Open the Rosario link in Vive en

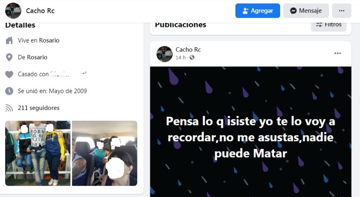click(x=49, y=40)
